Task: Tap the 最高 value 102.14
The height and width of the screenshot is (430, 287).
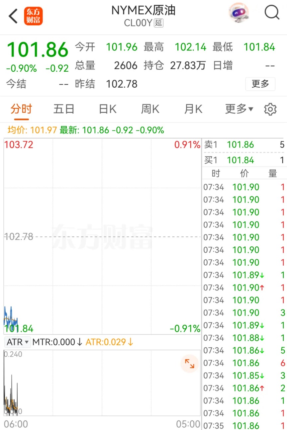Action: (x=191, y=47)
